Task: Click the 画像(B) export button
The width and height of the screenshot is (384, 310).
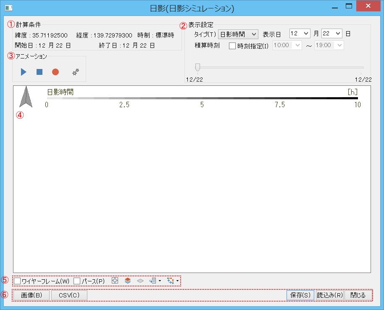Action: (x=32, y=295)
